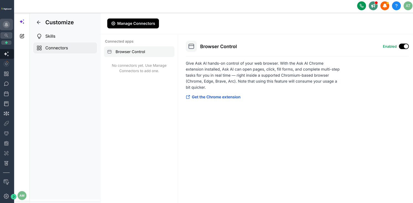
Task: Open the payments invoice icon
Action: click(6, 163)
